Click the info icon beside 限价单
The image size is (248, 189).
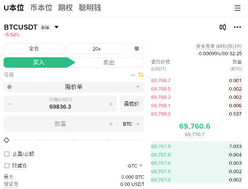(x=10, y=87)
